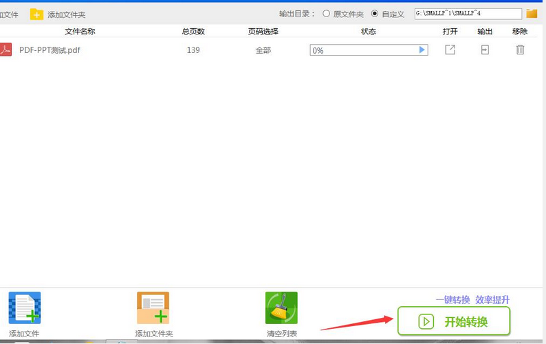The height and width of the screenshot is (344, 546).
Task: Clear the list with the broom icon
Action: point(281,308)
